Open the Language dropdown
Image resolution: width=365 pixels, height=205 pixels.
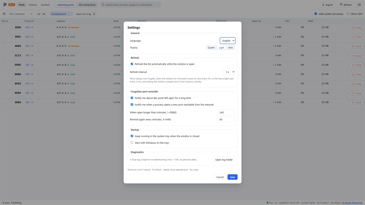click(x=228, y=41)
